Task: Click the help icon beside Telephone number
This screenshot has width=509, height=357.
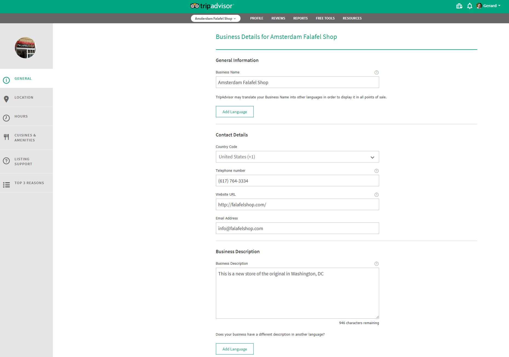Action: click(376, 171)
